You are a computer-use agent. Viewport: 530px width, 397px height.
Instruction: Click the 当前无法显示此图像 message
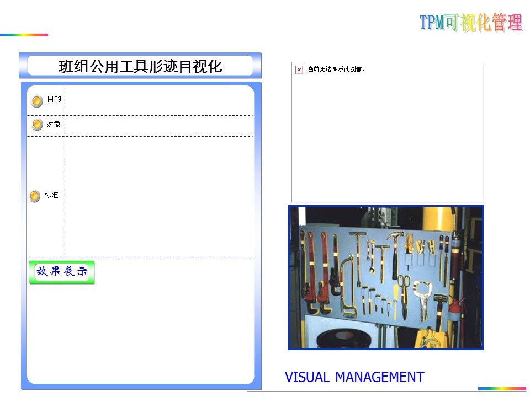(336, 69)
